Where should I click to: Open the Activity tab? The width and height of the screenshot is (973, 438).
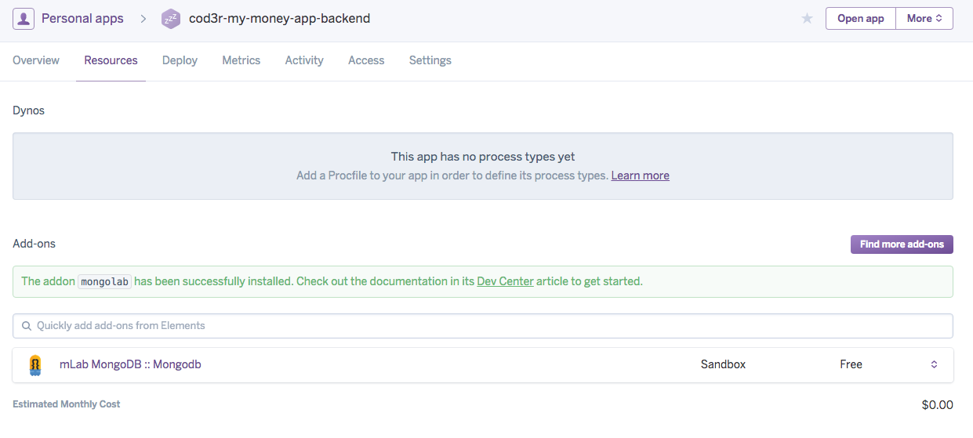(x=304, y=60)
